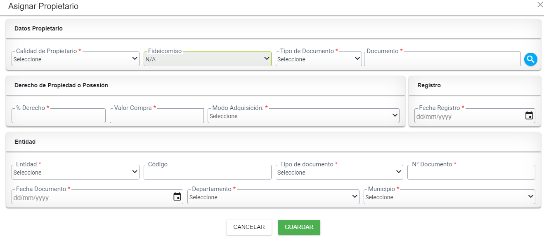Close the Asignar Propietario dialog
Viewport: 544px width, 238px height.
point(540,5)
